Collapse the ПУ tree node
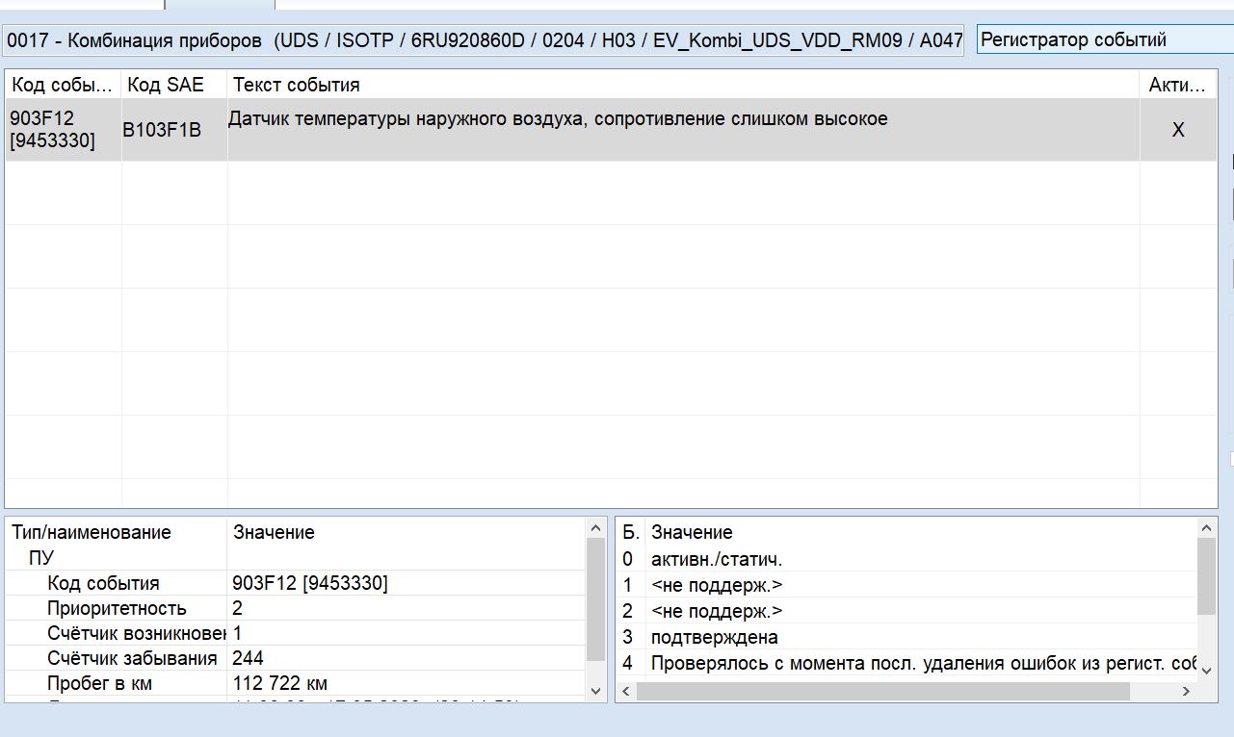The height and width of the screenshot is (737, 1234). pyautogui.click(x=41, y=558)
